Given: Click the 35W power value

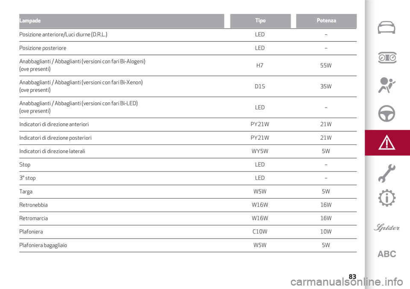Looking at the screenshot, I should click(326, 87).
